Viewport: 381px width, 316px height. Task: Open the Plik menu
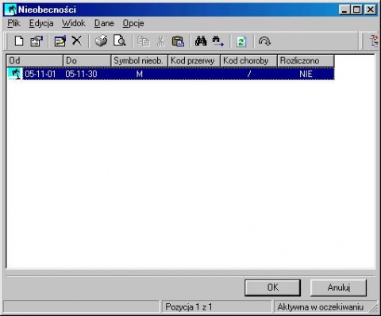(x=13, y=23)
